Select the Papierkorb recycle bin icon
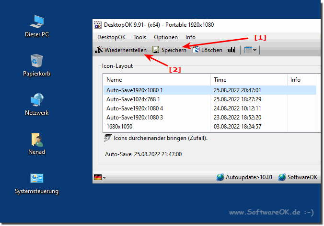 36,65
